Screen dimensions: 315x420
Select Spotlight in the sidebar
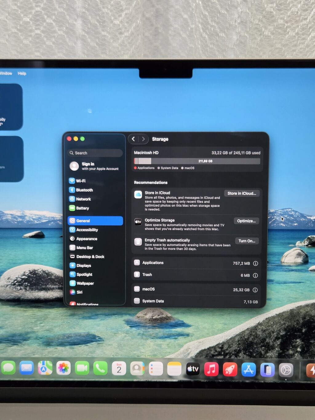tap(95, 274)
